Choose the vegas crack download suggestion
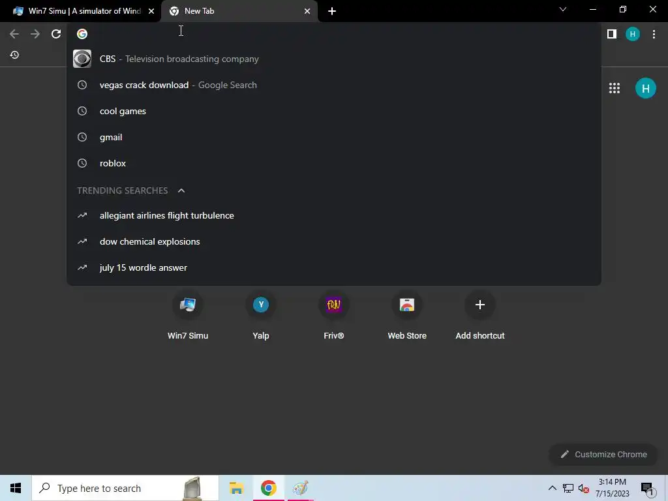The height and width of the screenshot is (501, 668). [333, 85]
